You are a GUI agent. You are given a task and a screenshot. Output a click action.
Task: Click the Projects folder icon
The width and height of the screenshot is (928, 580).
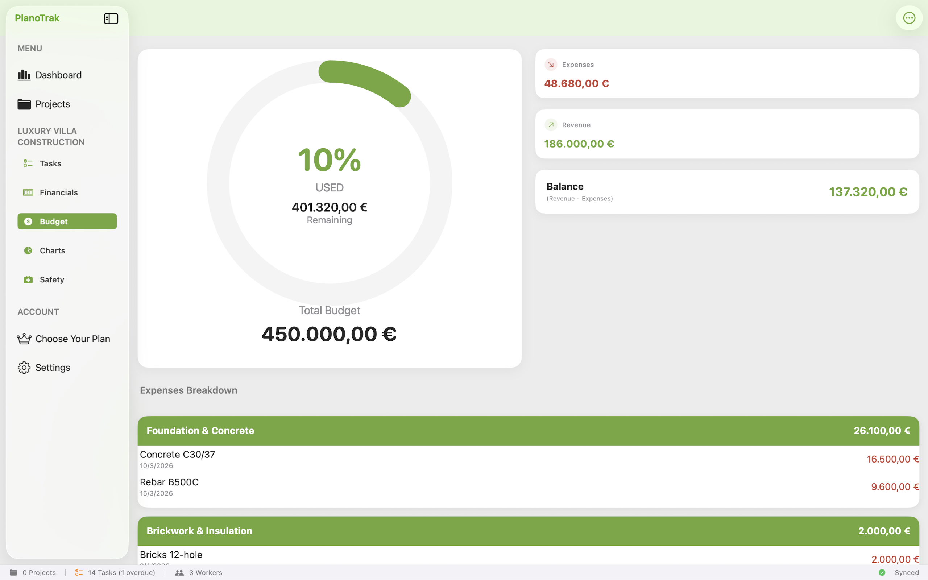(x=24, y=104)
